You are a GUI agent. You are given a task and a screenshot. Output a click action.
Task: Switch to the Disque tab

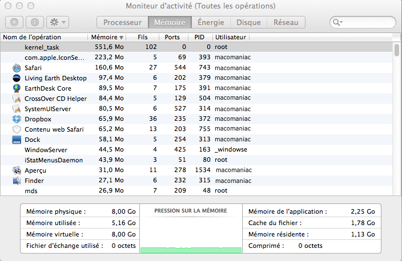point(248,22)
